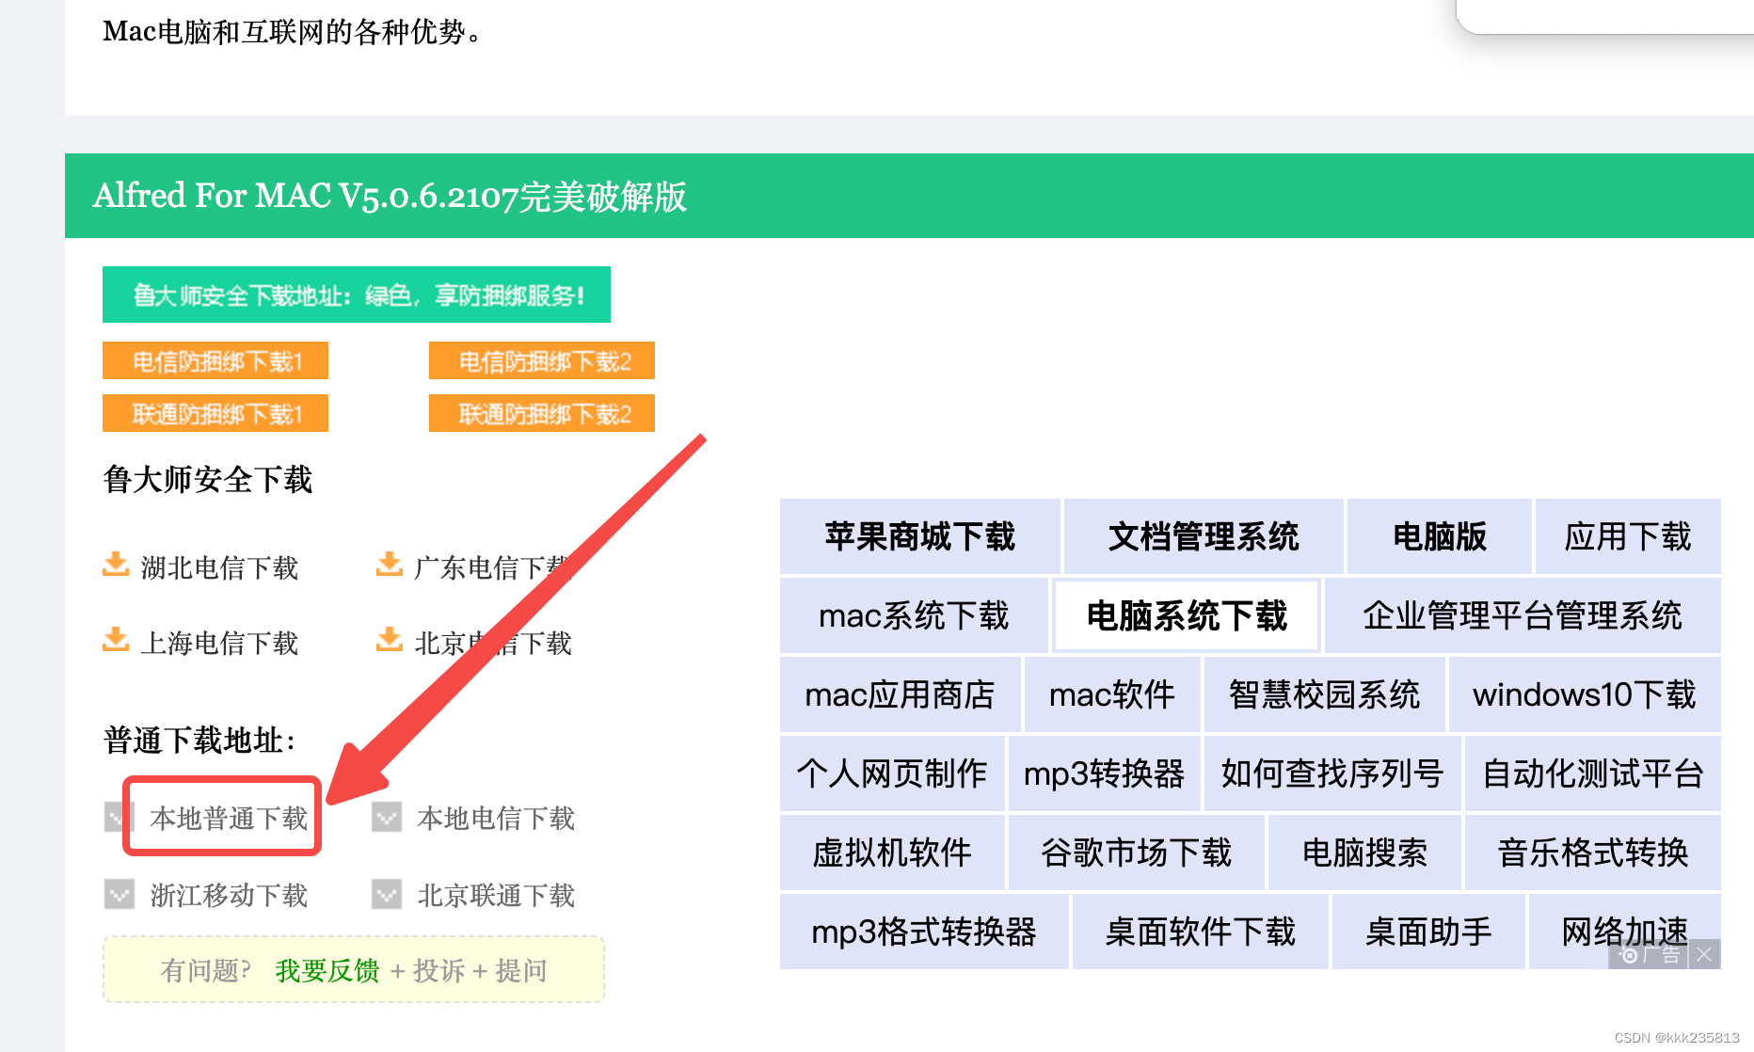
Task: Open ad tile windows10下载
Action: pyautogui.click(x=1585, y=694)
